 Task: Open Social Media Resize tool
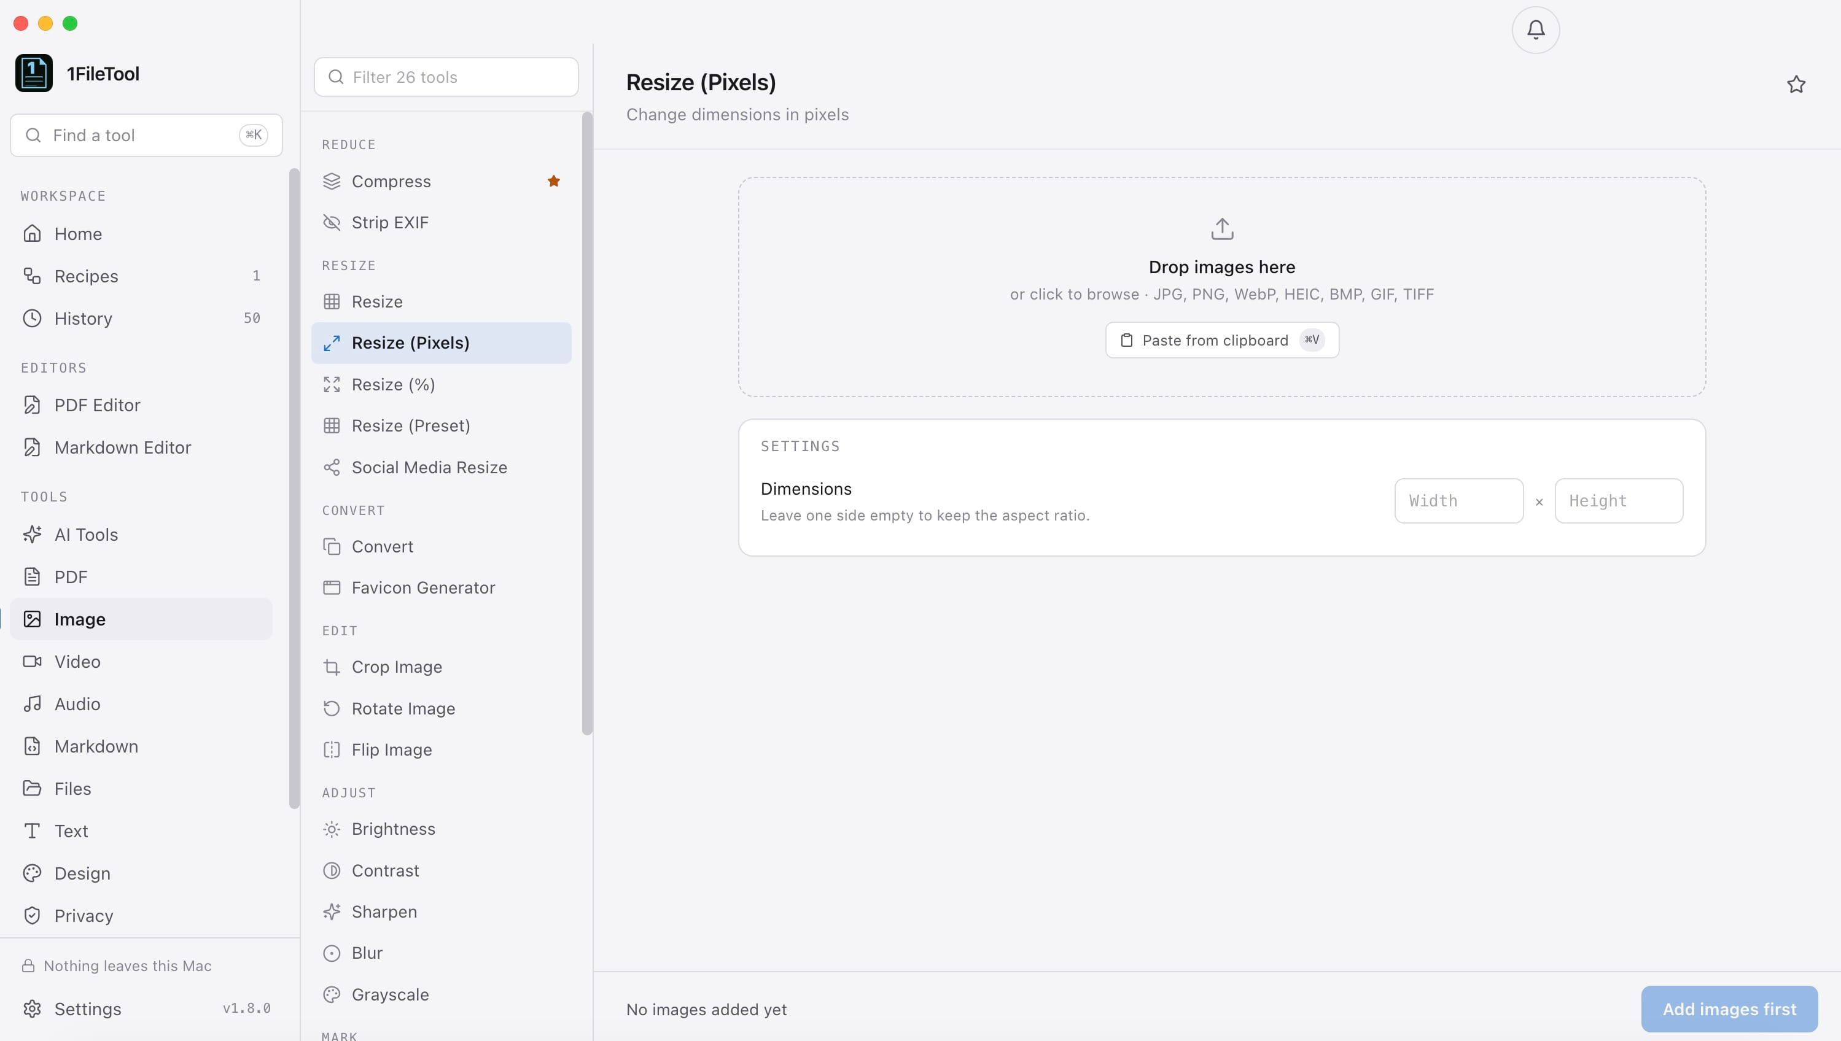click(442, 468)
